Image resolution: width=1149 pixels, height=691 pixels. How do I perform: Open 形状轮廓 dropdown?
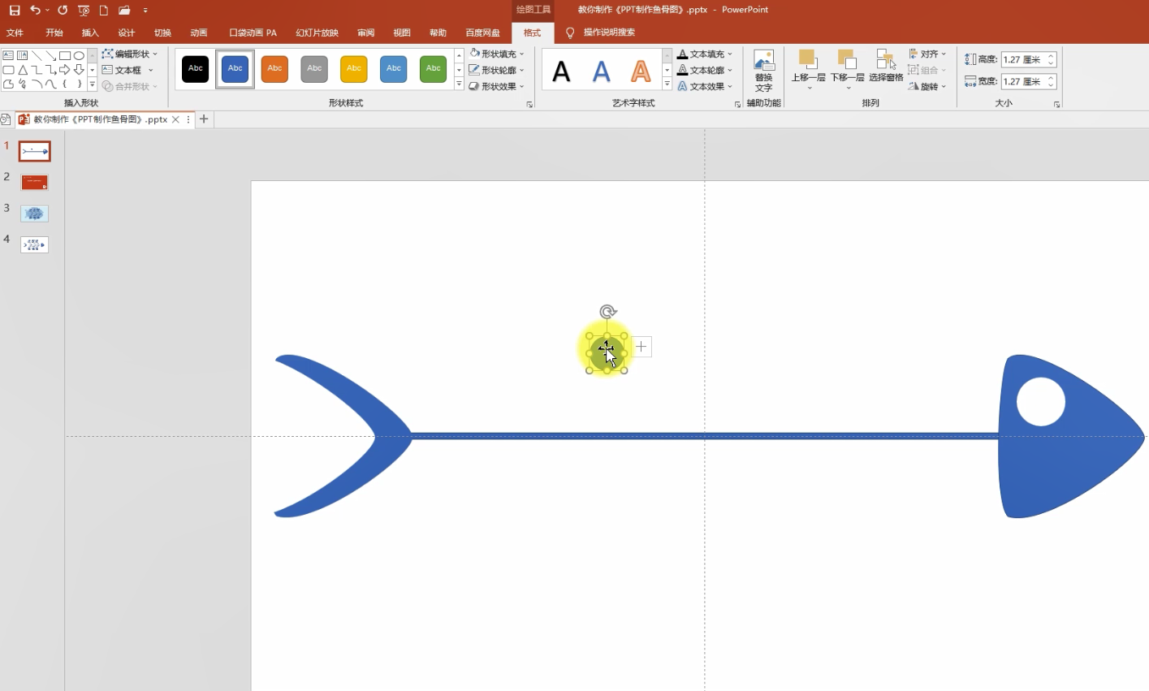[x=497, y=71]
